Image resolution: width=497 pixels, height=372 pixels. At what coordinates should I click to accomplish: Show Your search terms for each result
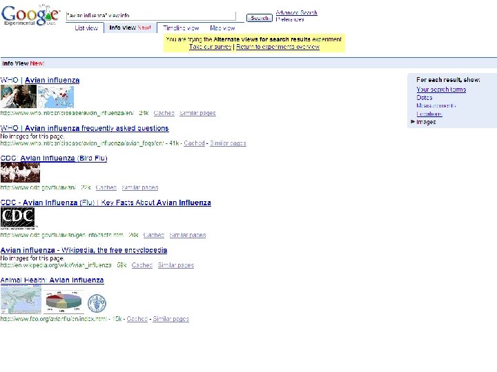pyautogui.click(x=441, y=89)
